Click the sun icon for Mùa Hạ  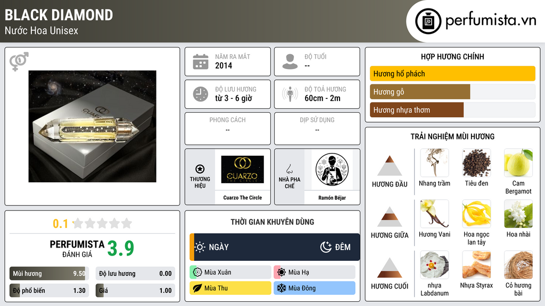click(x=281, y=273)
